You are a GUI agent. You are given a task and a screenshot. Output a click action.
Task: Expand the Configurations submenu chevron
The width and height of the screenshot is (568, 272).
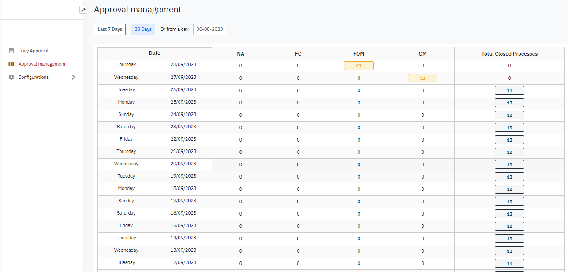[74, 77]
